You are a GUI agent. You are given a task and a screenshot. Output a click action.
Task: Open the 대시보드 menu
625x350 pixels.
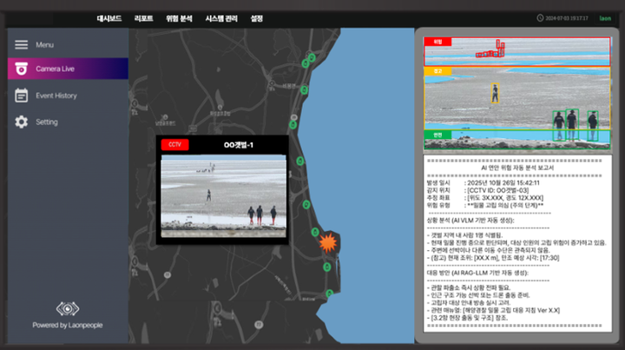click(109, 18)
